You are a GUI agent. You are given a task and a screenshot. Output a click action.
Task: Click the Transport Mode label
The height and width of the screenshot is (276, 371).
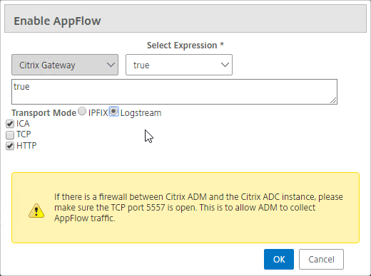[44, 113]
